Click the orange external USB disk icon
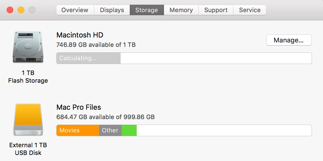Viewport: 323px width, 161px height. click(28, 119)
